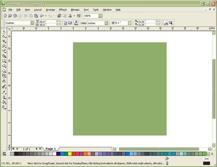Open the zoom level 100% dropdown
217x167 pixels.
point(100,16)
